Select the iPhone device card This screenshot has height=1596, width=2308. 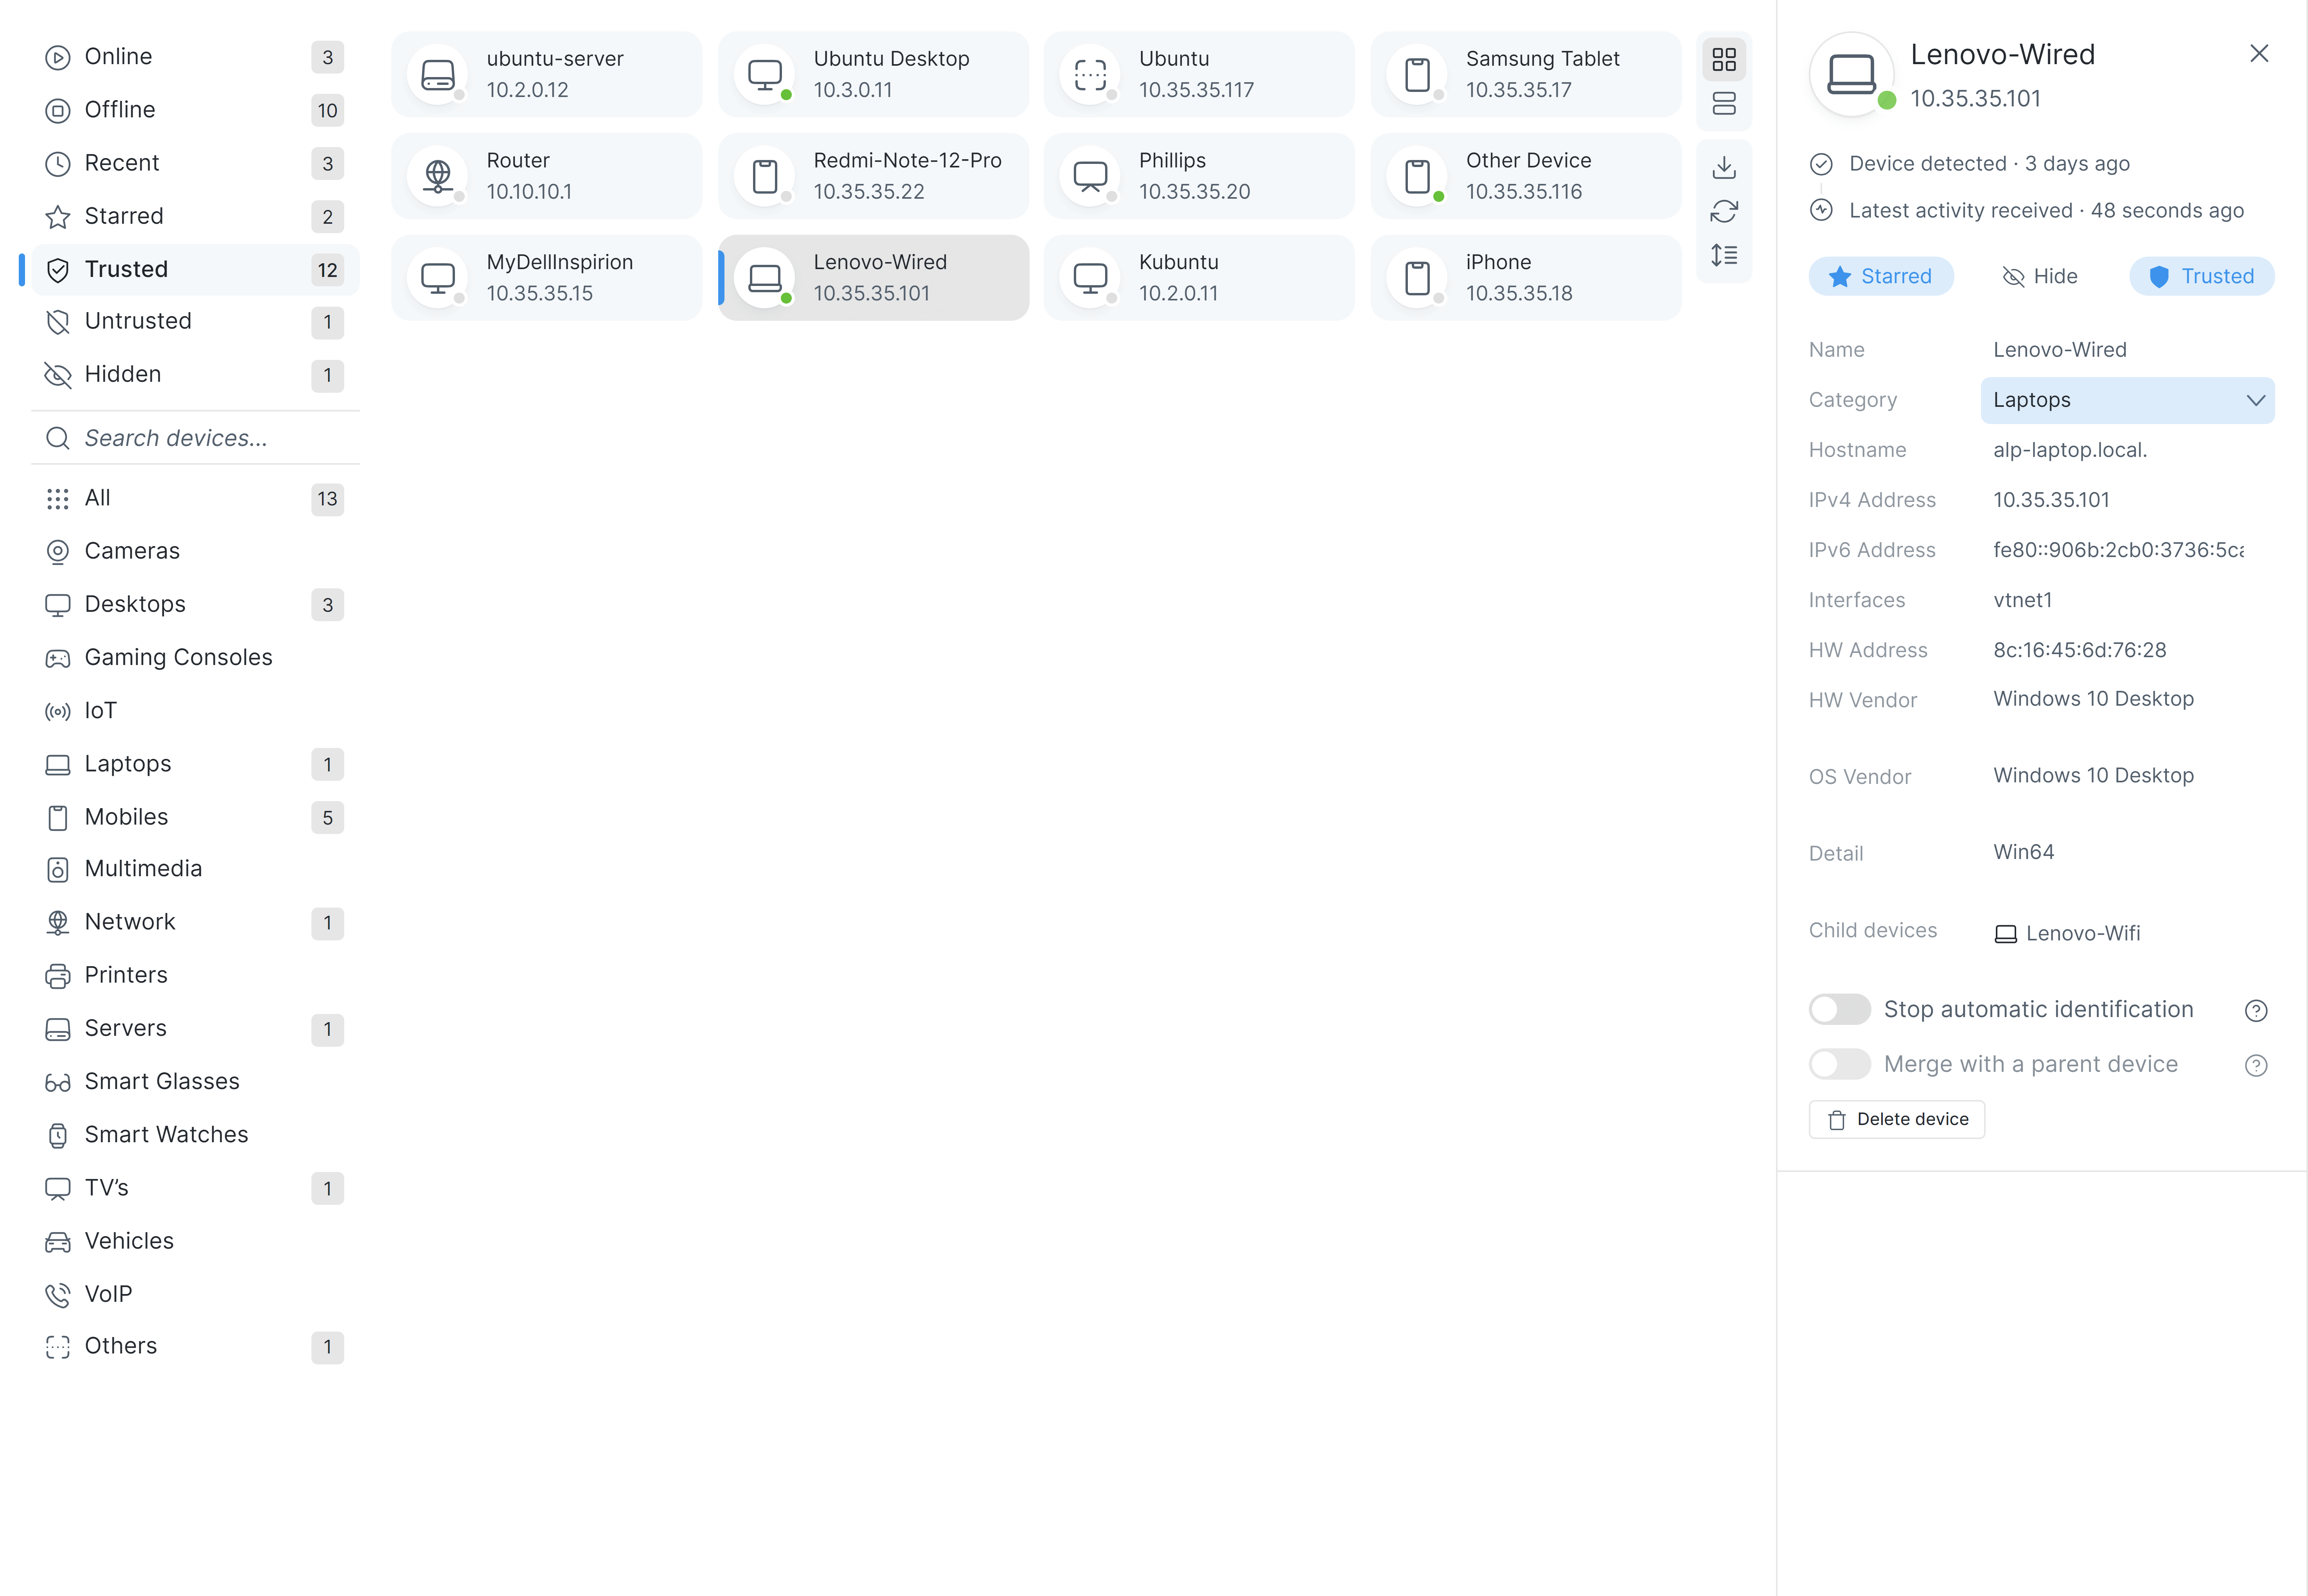1526,278
